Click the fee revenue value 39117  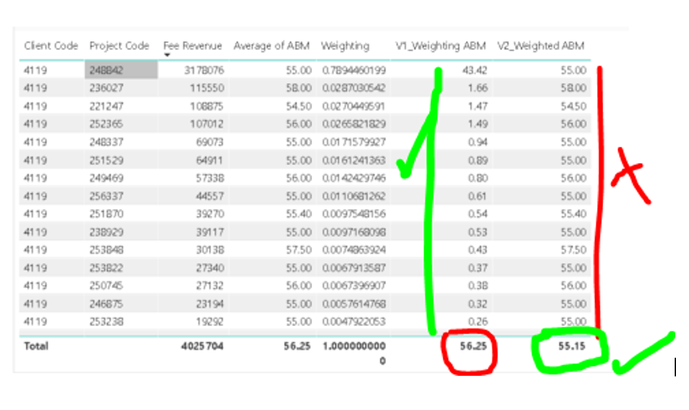click(210, 232)
